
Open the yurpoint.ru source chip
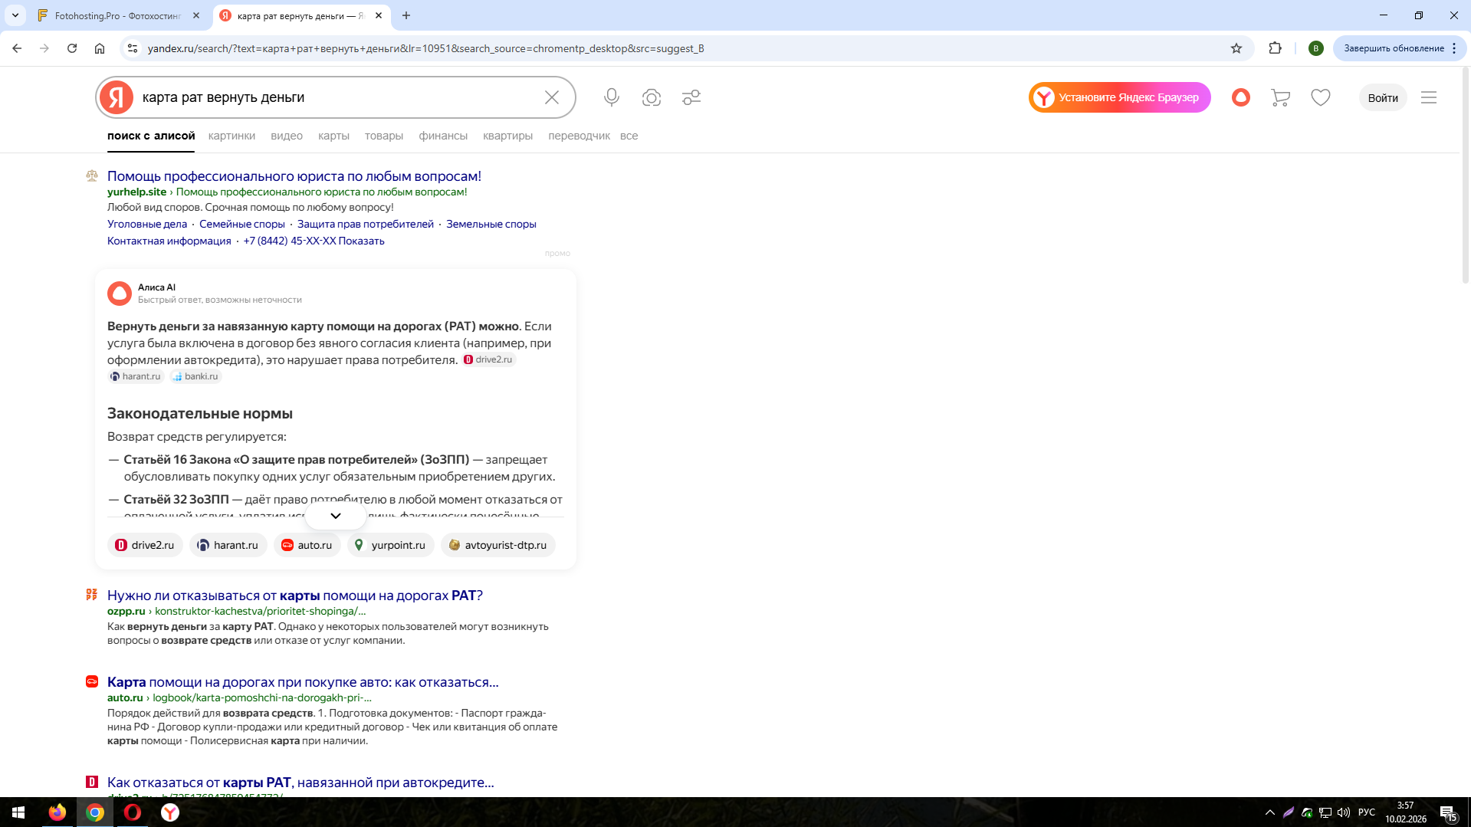[391, 545]
